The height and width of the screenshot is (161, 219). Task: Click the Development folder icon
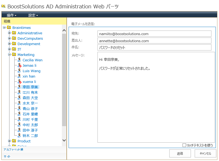pos(14,43)
